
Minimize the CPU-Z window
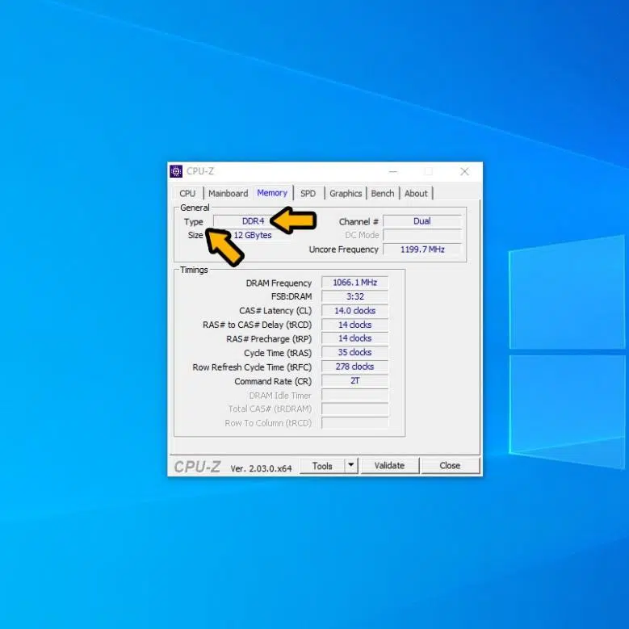393,172
